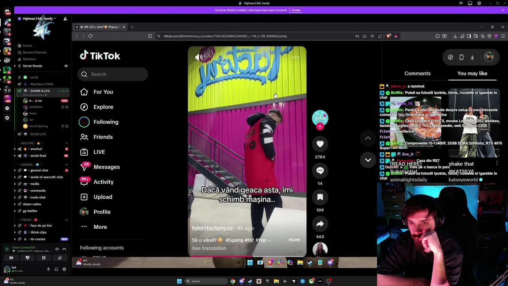The height and width of the screenshot is (286, 508).
Task: Open Brave Rewards triangle icon
Action: 396,36
